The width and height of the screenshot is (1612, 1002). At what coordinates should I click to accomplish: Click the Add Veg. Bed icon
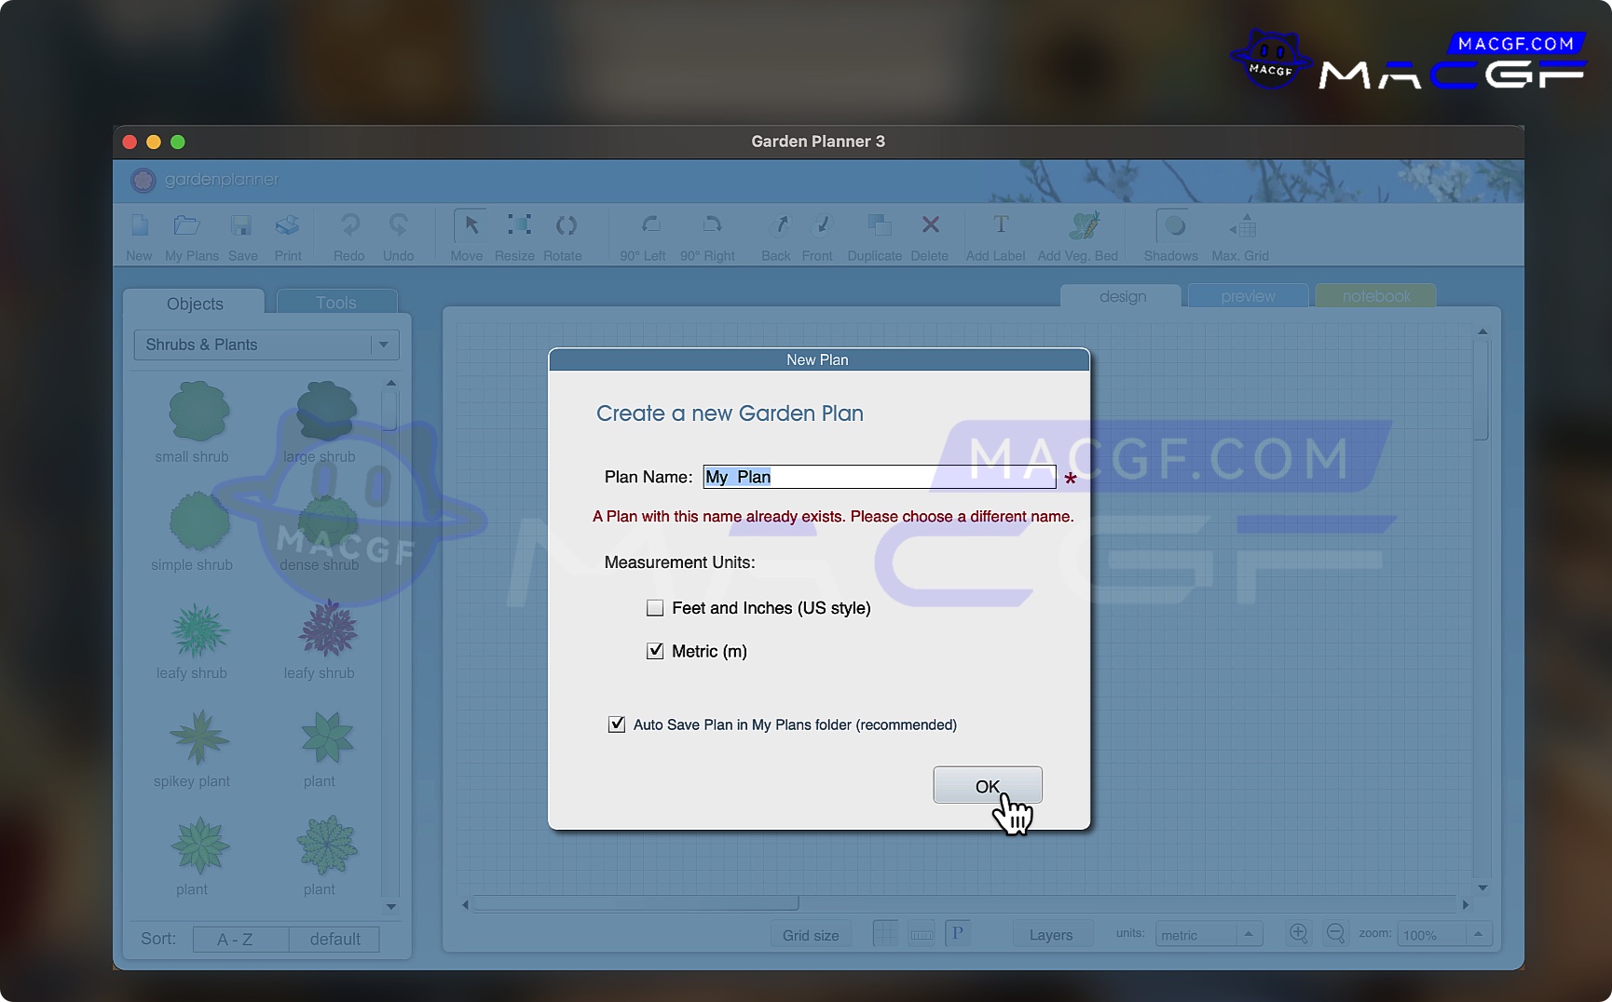pos(1083,226)
